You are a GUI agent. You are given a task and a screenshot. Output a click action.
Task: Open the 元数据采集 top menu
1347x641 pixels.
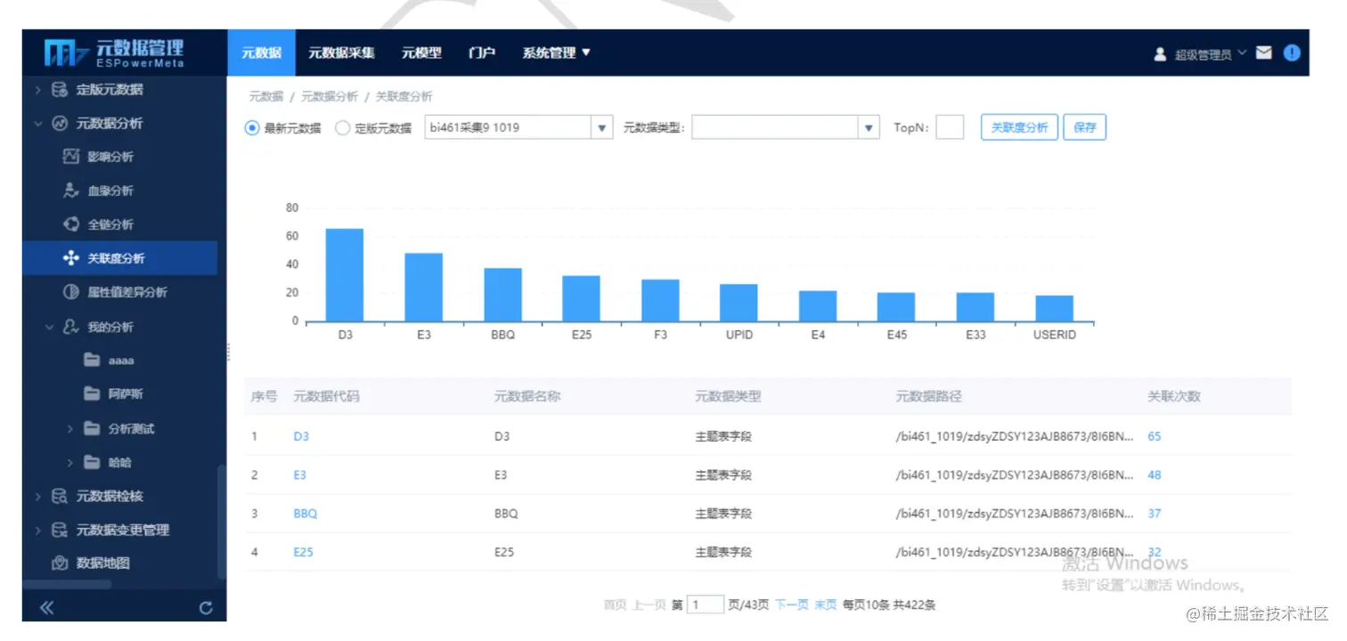tap(341, 53)
